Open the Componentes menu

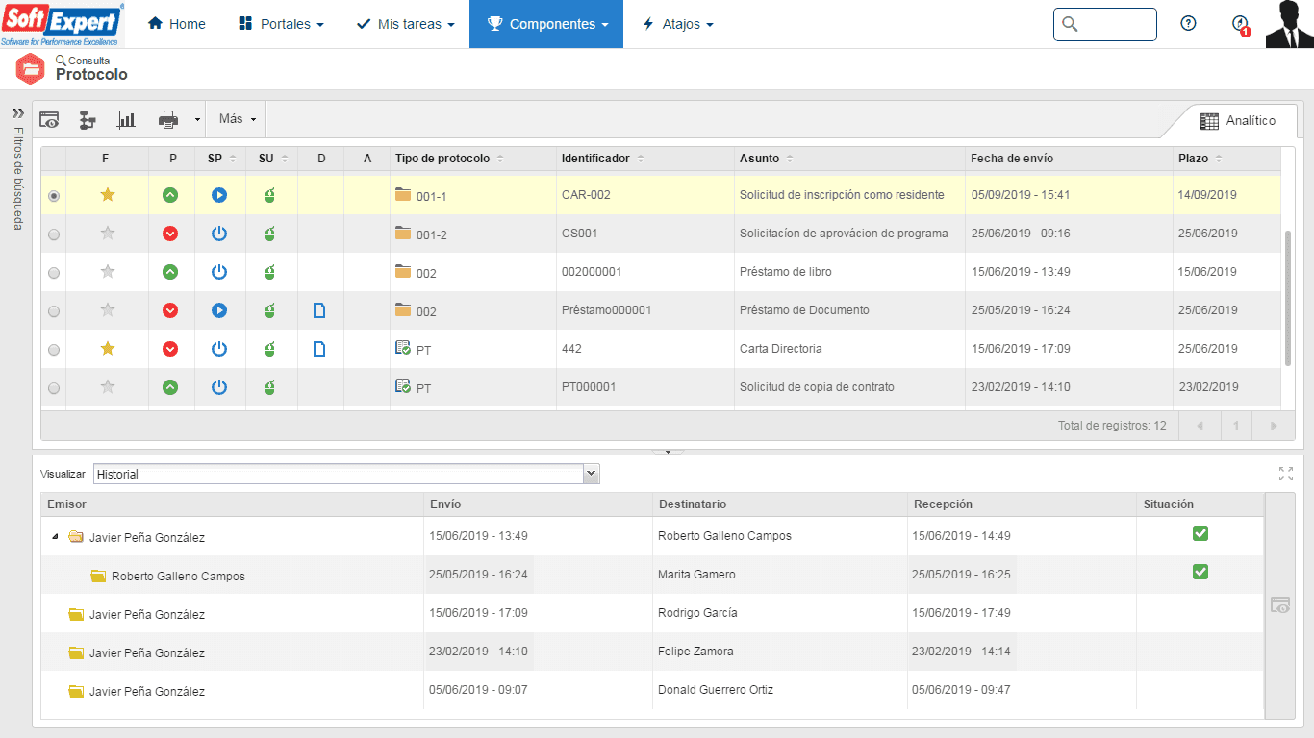point(546,24)
